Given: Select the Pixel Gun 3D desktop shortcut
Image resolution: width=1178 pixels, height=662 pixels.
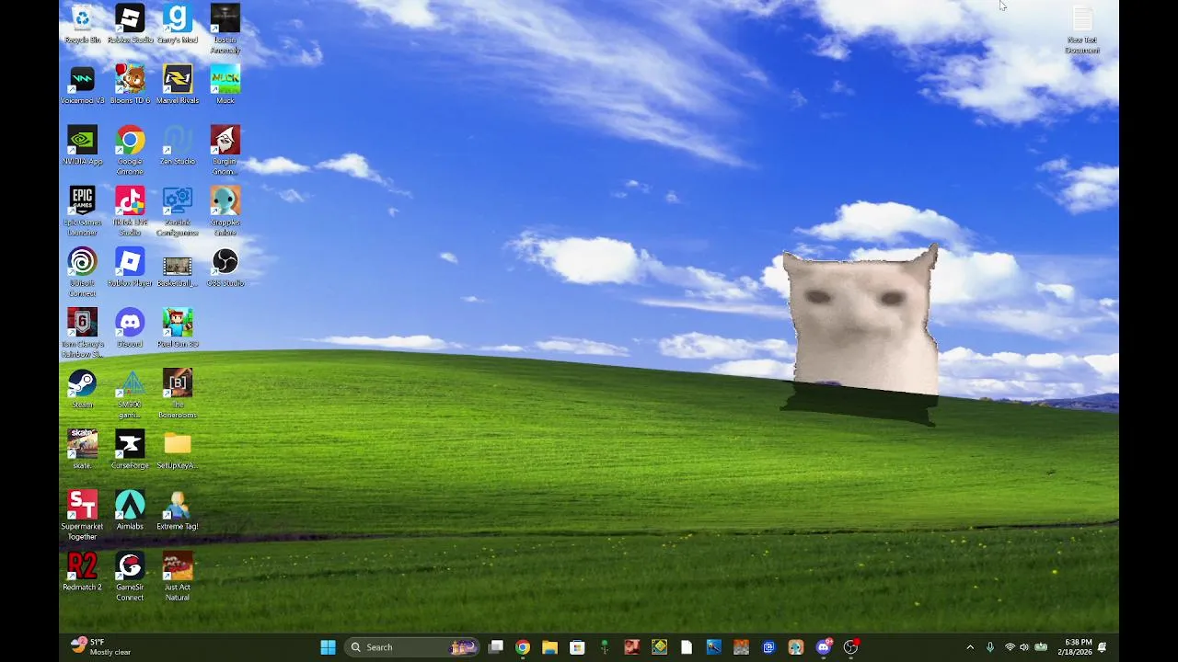Looking at the screenshot, I should 178,329.
